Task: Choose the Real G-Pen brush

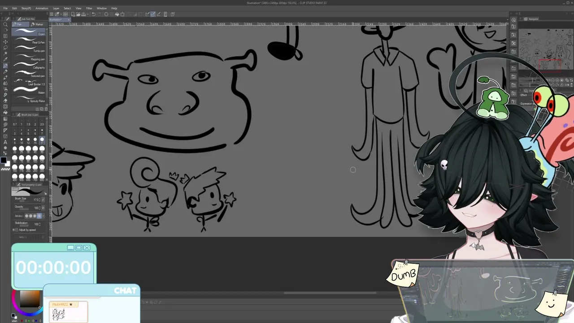Action: [30, 41]
